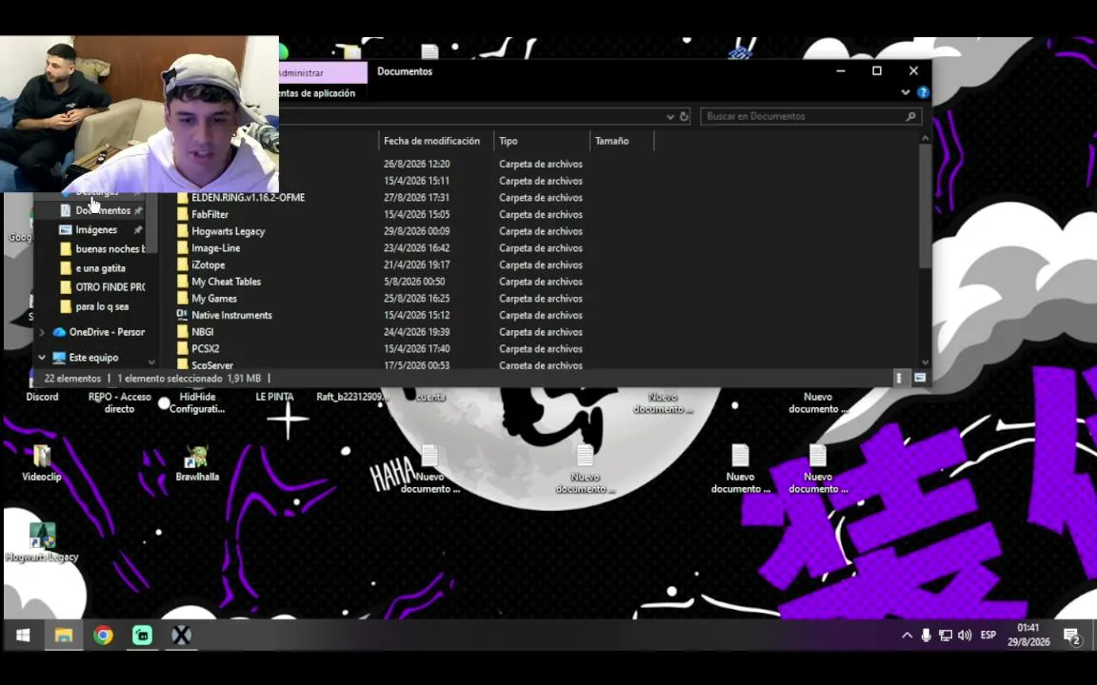This screenshot has width=1097, height=685.
Task: Open OTRO FINDE PRO folder in sidebar
Action: (102, 287)
